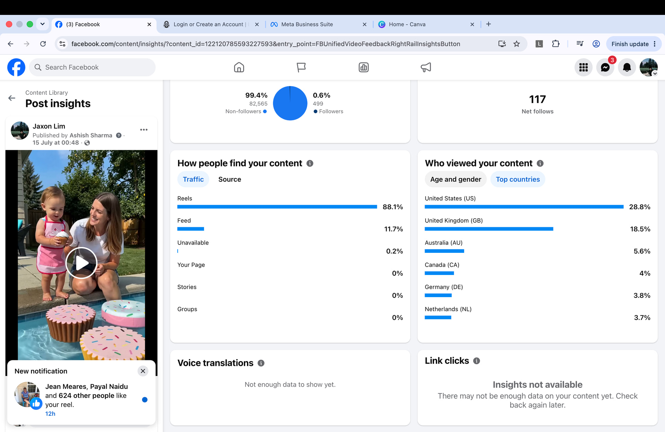Open the Facebook Home icon

239,67
